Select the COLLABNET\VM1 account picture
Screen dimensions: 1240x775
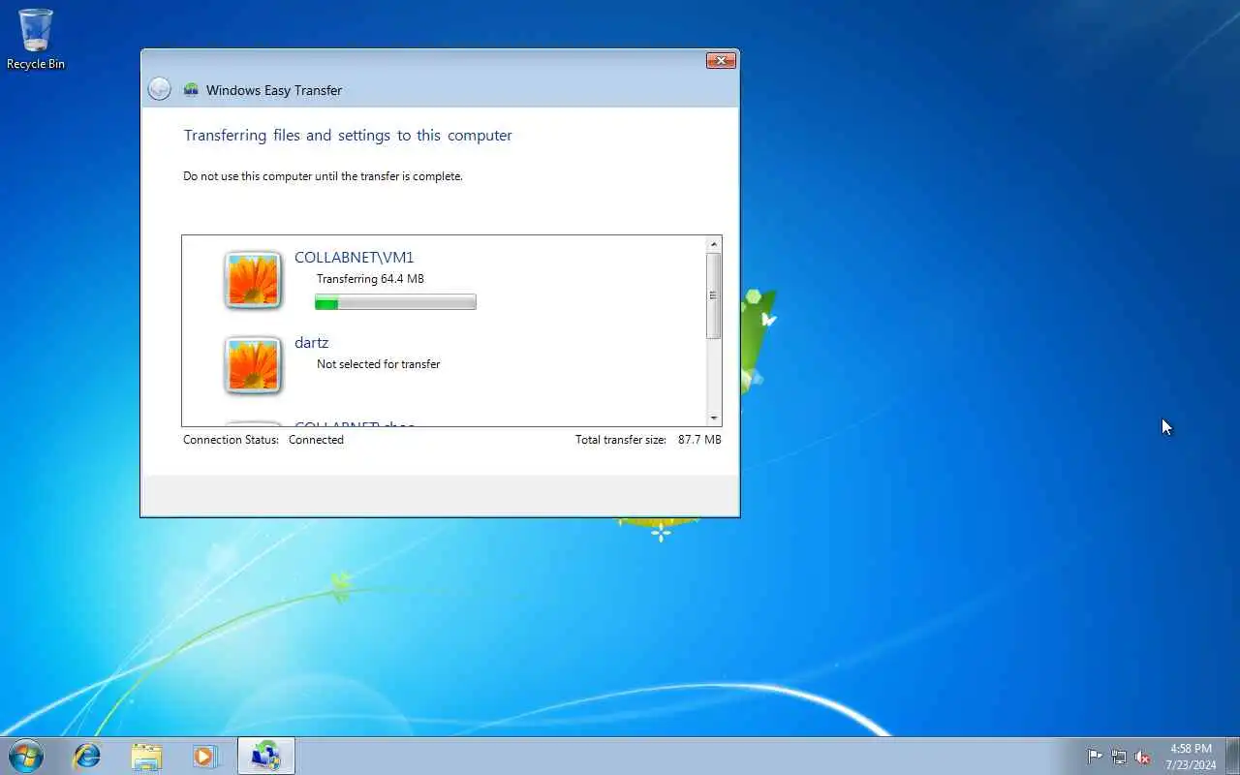253,280
